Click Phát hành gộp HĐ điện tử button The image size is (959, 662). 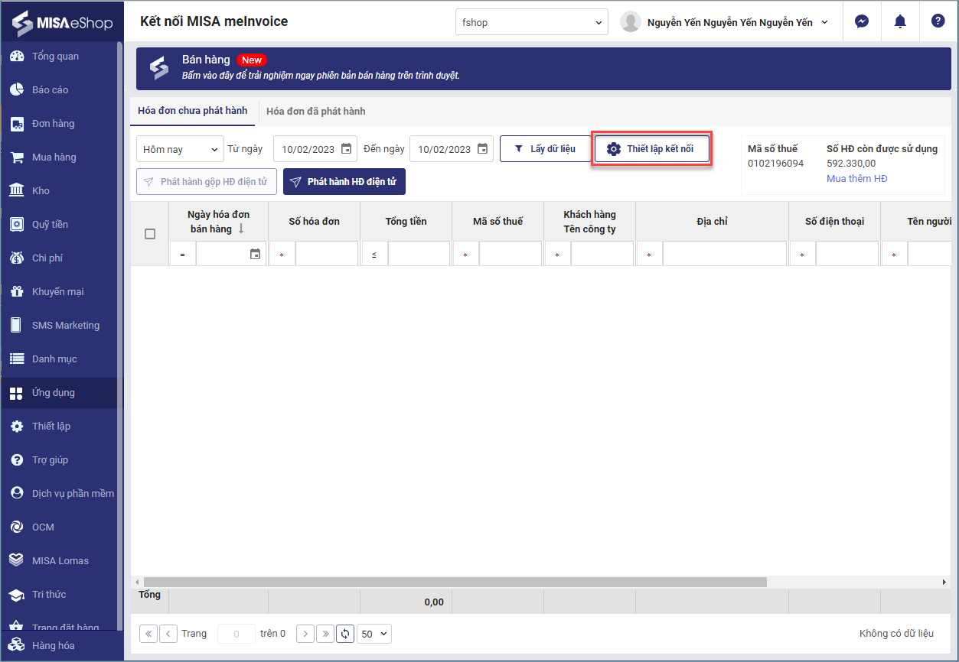click(x=207, y=182)
